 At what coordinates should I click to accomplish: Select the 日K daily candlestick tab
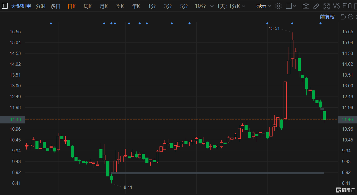tap(72, 6)
